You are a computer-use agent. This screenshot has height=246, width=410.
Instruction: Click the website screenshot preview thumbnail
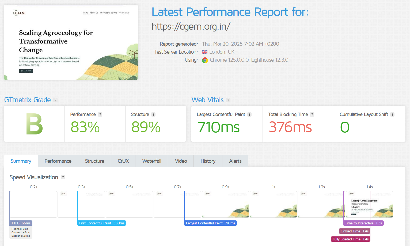coord(71,42)
